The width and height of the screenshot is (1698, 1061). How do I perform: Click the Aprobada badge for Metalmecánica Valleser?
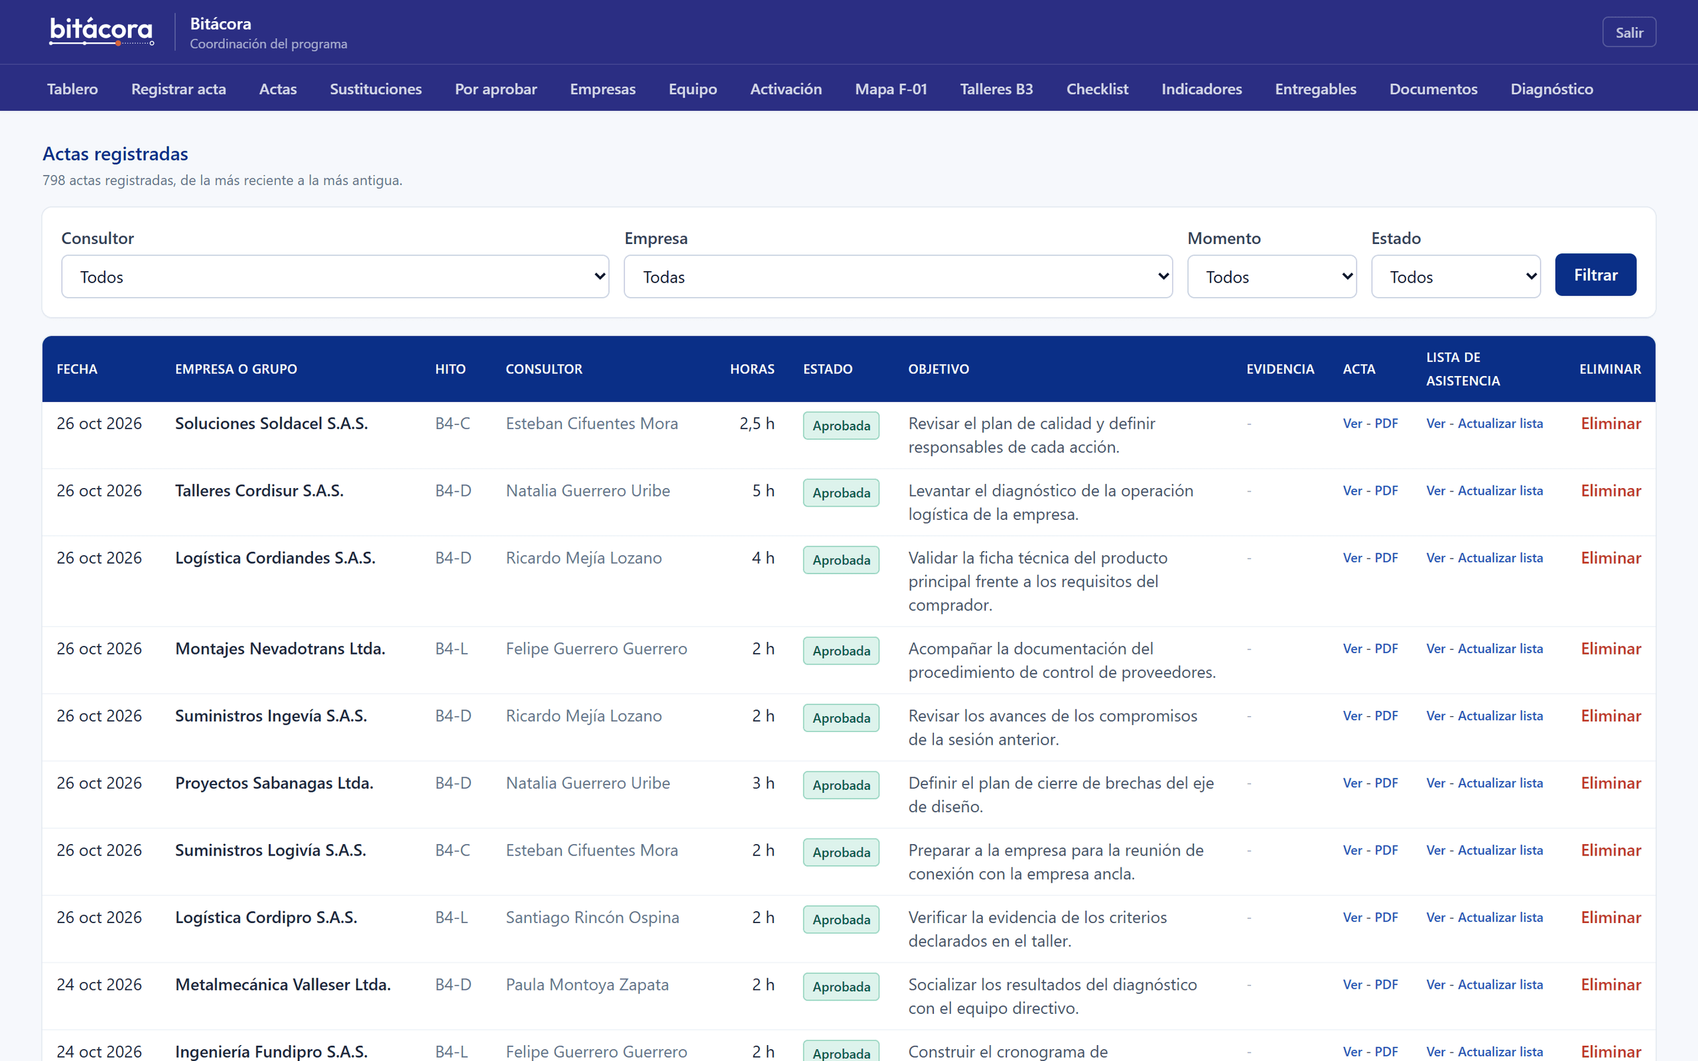click(840, 987)
